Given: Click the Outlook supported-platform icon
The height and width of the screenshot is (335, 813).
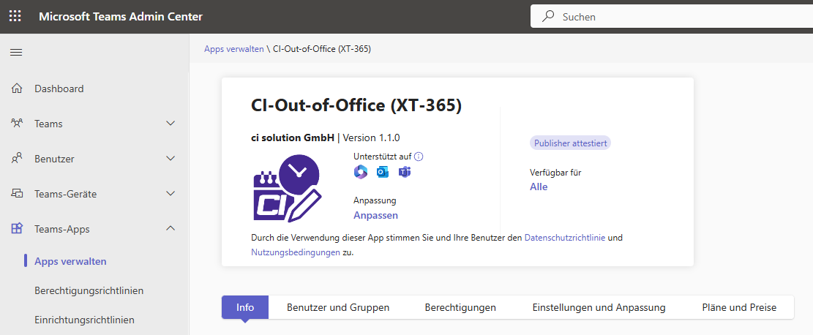Looking at the screenshot, I should 382,172.
